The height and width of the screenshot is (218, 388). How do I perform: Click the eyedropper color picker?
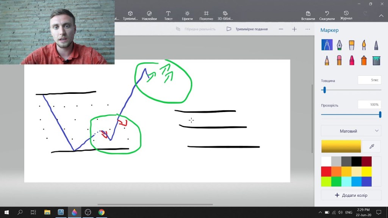pos(371,146)
